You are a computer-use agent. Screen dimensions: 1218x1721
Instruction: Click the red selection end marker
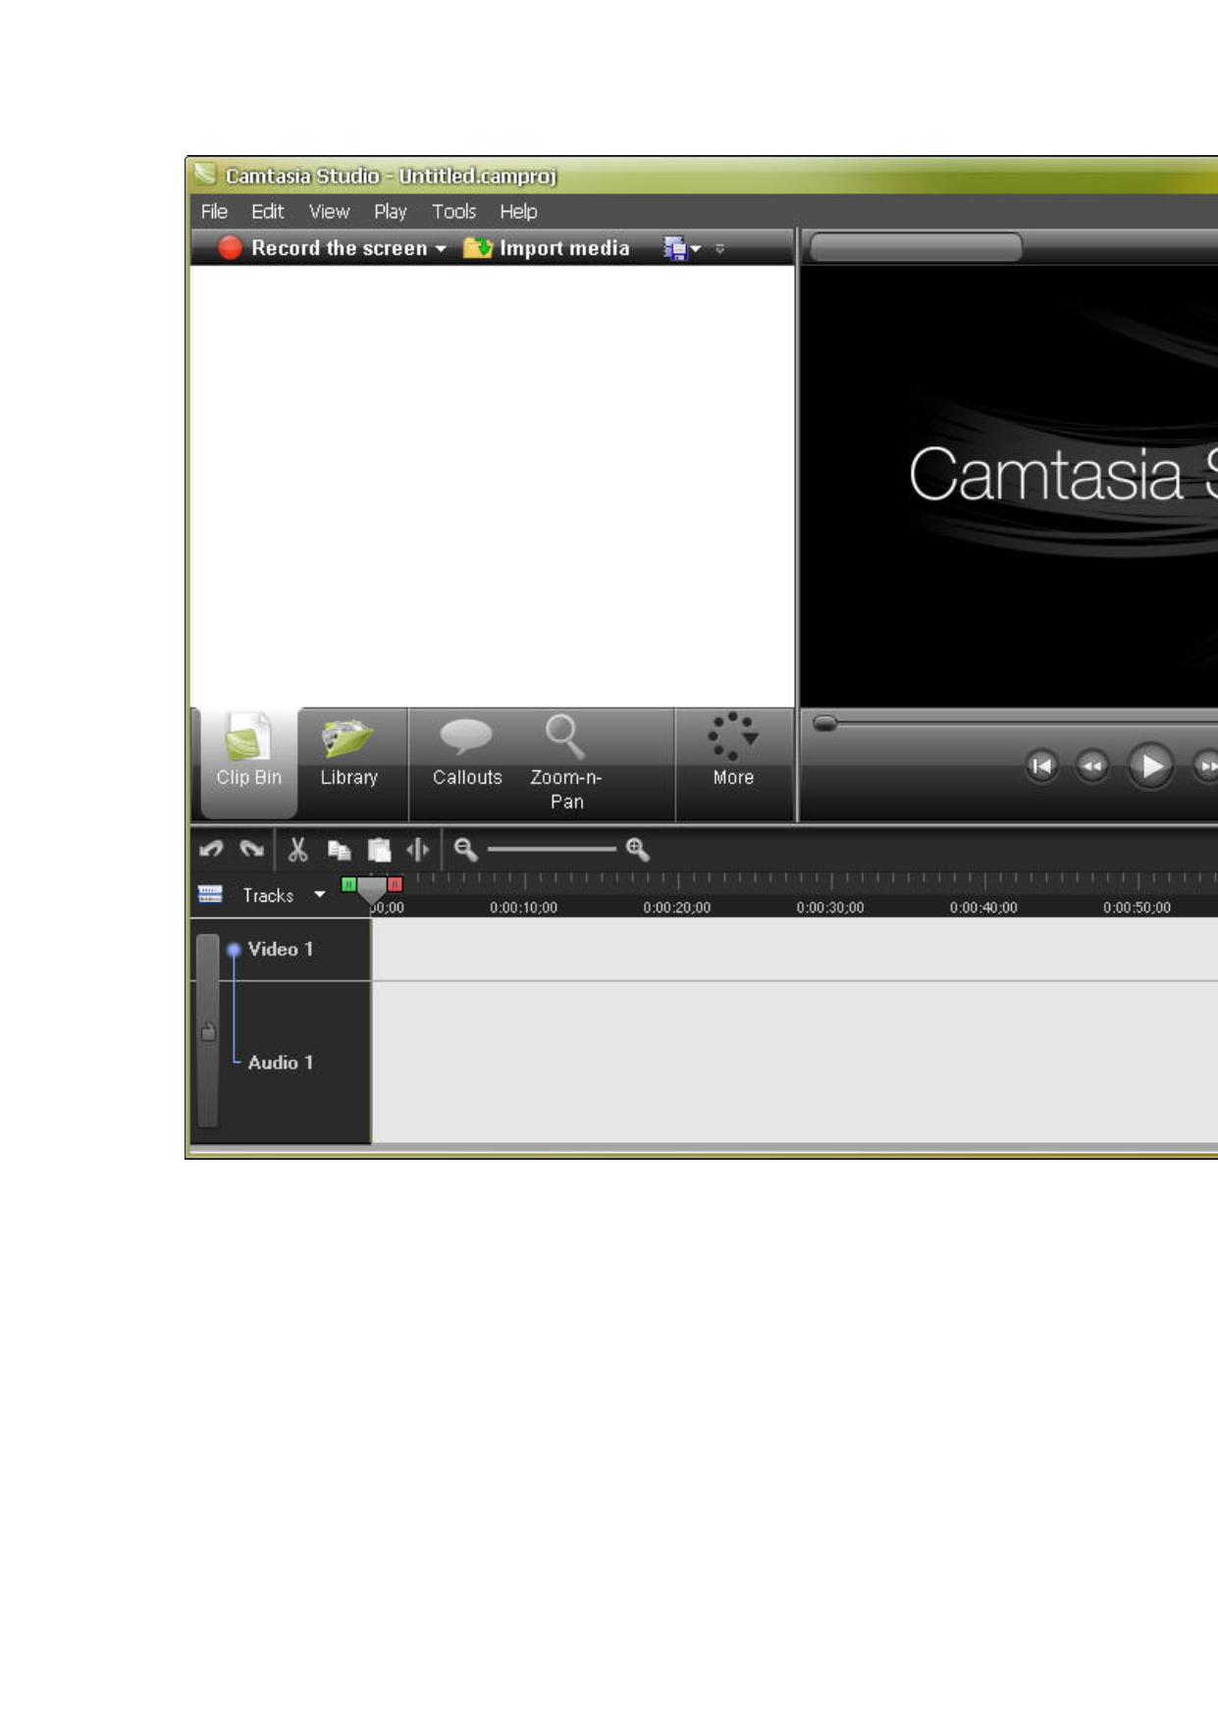(395, 884)
